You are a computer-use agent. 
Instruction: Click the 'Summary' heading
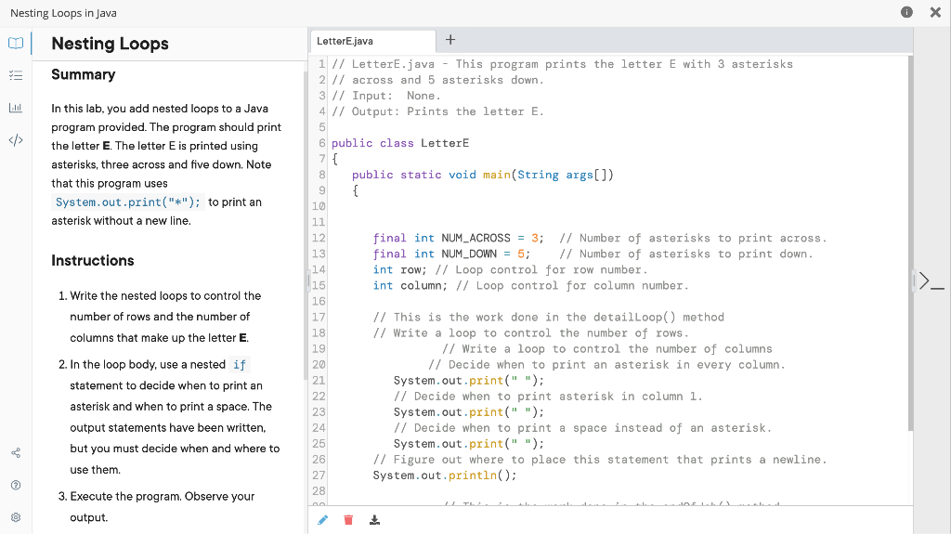pos(83,74)
